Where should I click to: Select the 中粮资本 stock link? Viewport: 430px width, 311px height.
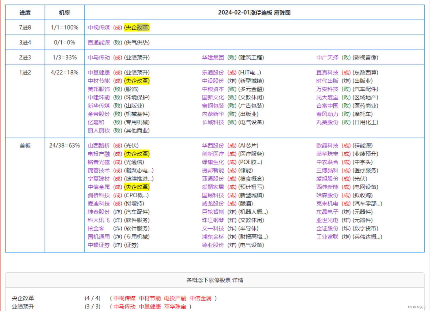213,89
